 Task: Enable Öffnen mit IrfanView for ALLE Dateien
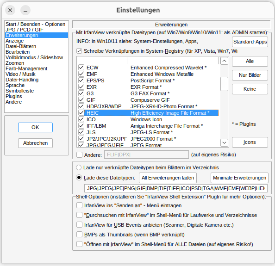(x=79, y=244)
